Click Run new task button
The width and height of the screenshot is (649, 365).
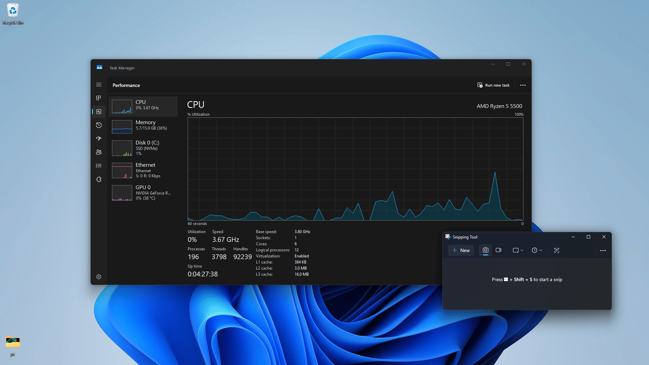pos(493,85)
